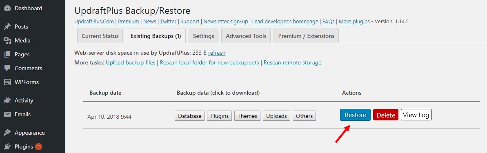Image resolution: width=487 pixels, height=153 pixels.
Task: Click the Appearance paintbrush icon
Action: [x=7, y=133]
